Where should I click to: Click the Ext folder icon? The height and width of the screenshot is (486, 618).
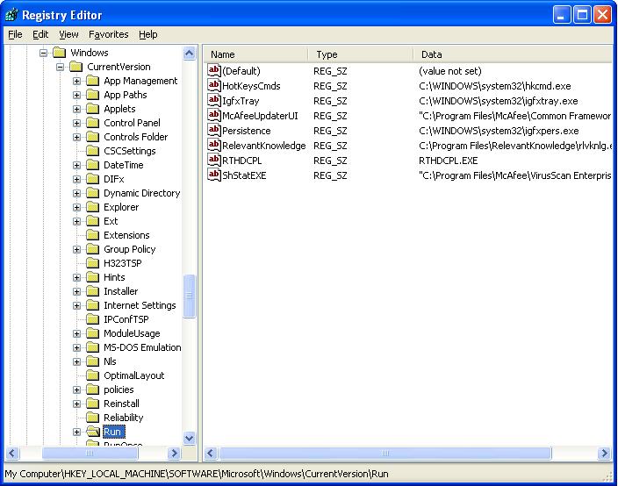(93, 221)
